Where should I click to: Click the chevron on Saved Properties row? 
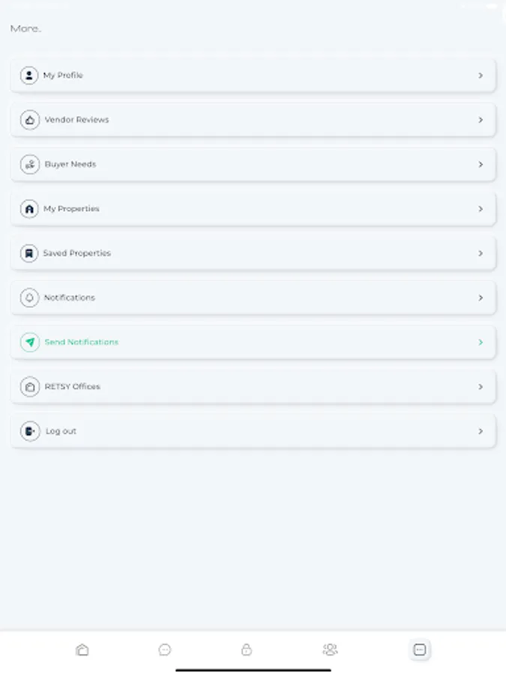coord(481,253)
